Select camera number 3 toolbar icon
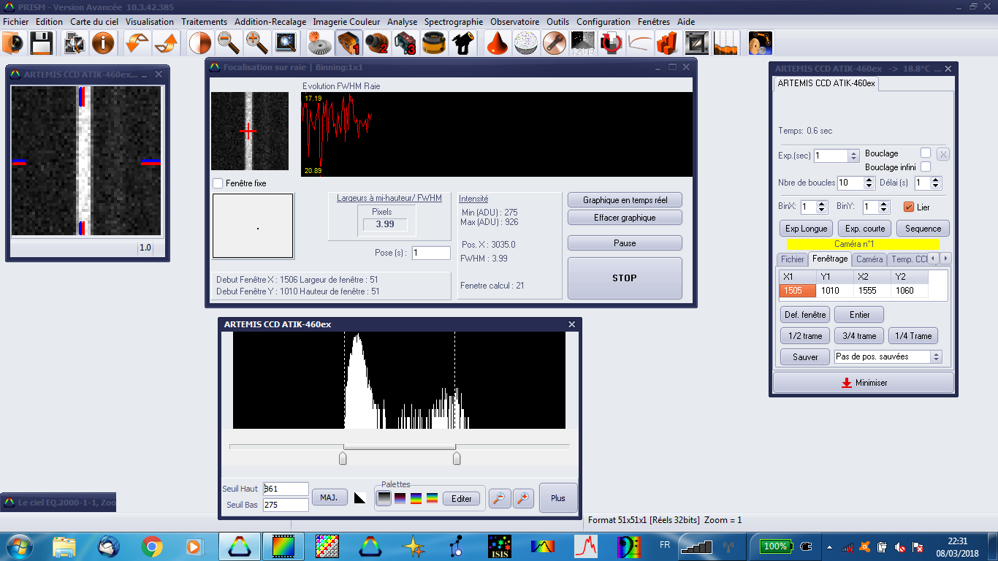 coord(405,44)
